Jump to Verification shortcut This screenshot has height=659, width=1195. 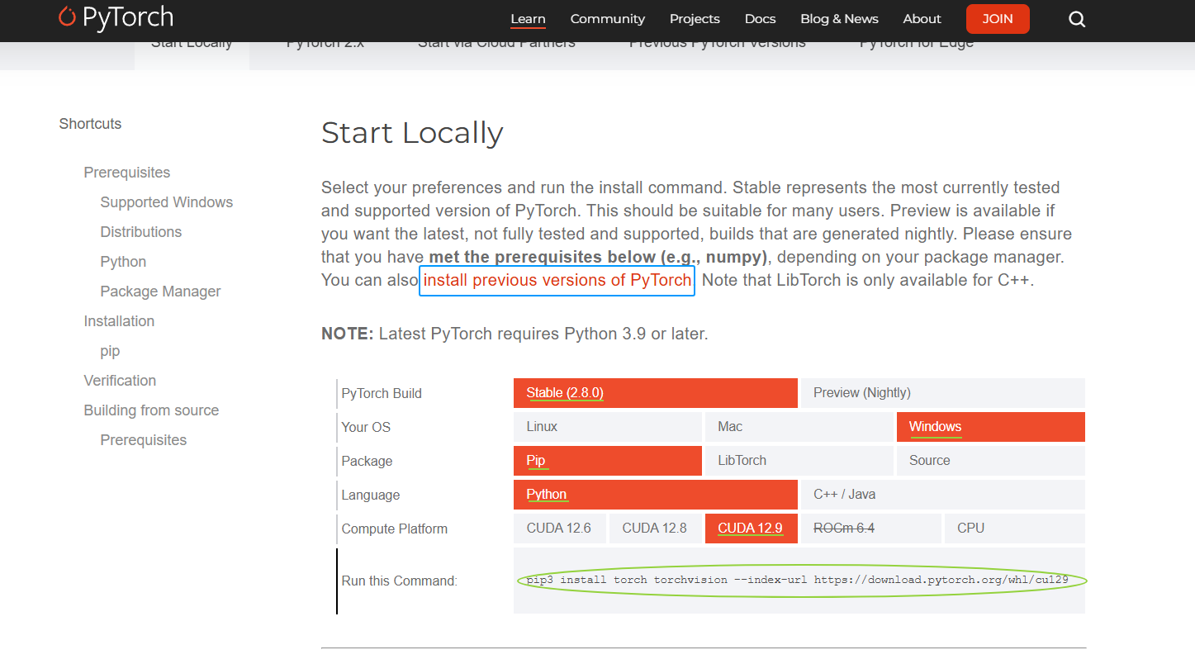coord(120,381)
